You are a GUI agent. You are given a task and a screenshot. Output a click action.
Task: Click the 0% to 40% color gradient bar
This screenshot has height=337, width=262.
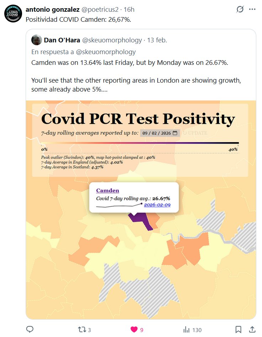coord(140,143)
